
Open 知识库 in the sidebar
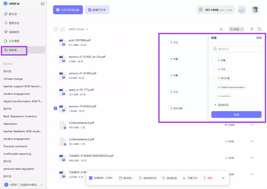click(x=14, y=50)
